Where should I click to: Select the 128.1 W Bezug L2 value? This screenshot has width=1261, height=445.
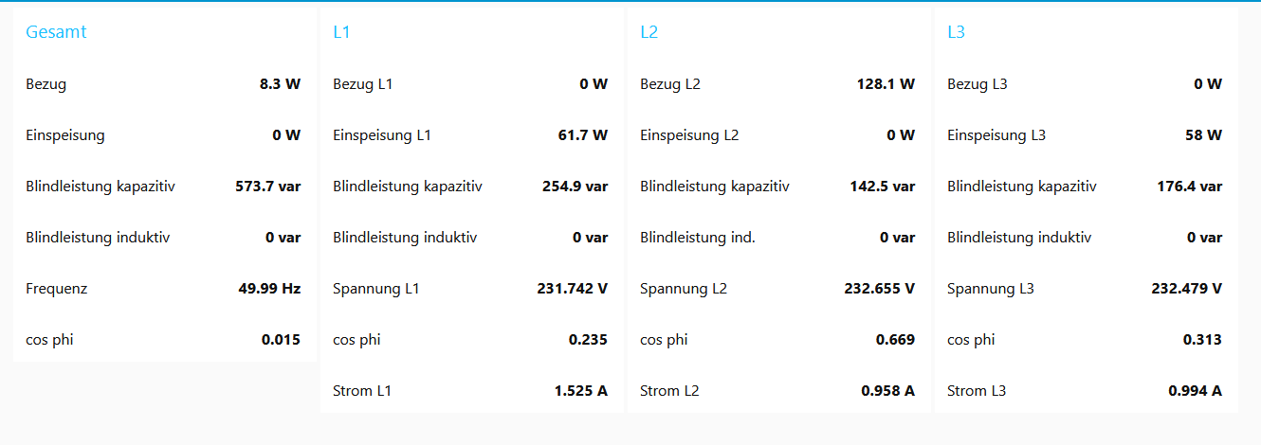(x=886, y=84)
